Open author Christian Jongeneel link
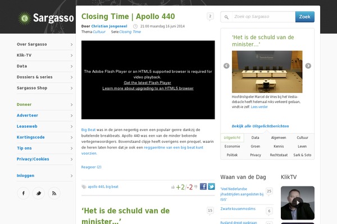The width and height of the screenshot is (337, 224). pos(109,26)
